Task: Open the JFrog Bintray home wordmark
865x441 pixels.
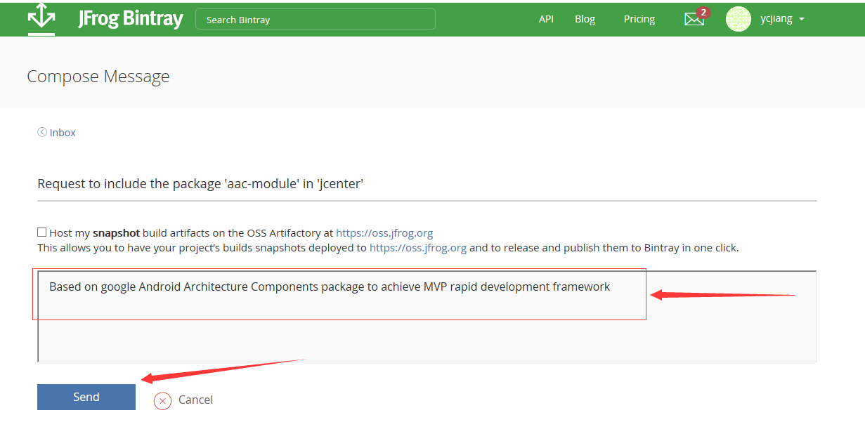Action: pyautogui.click(x=131, y=19)
